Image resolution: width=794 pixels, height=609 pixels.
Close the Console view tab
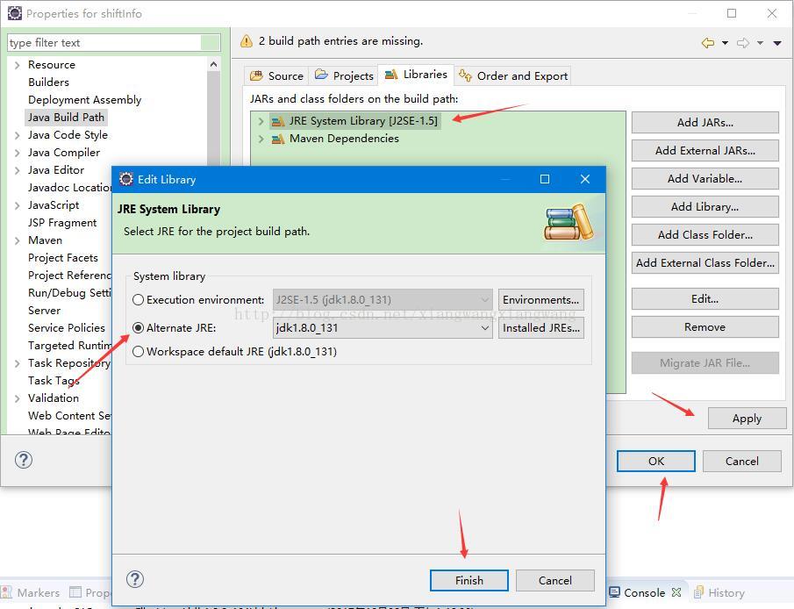click(676, 592)
